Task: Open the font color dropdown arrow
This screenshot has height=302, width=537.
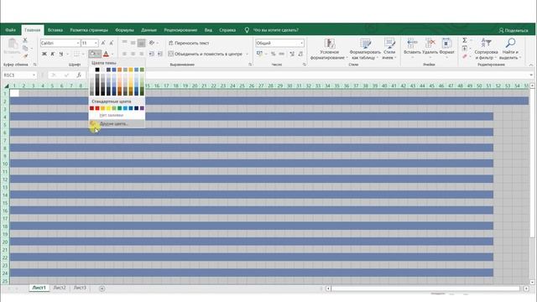Action: pos(112,54)
